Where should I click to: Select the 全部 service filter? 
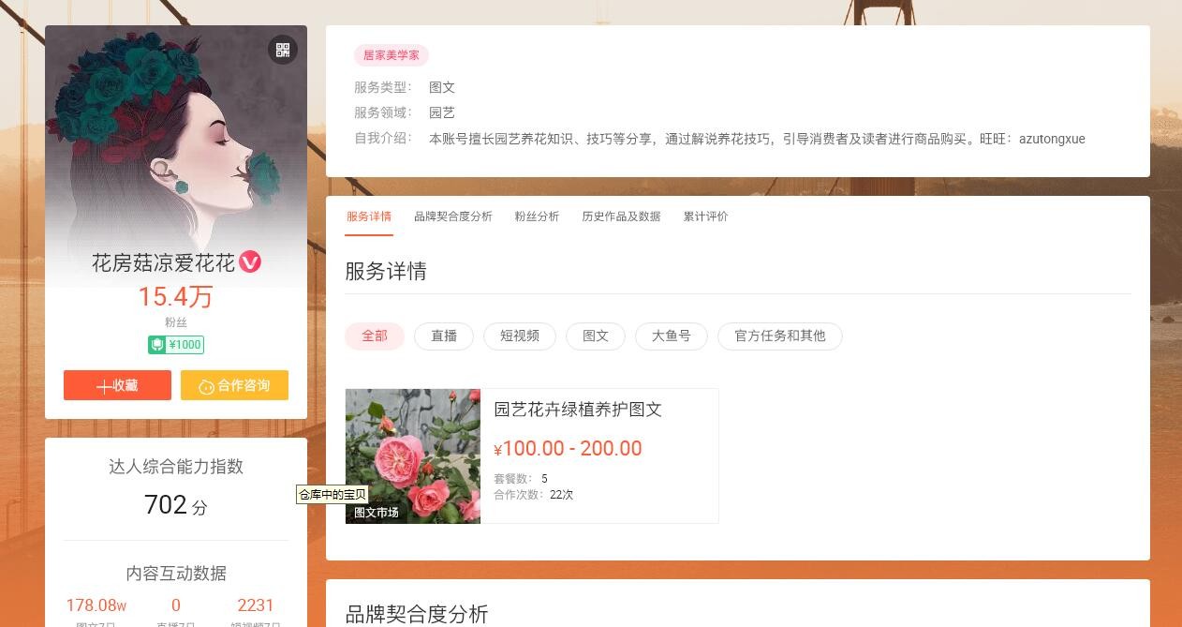[375, 336]
